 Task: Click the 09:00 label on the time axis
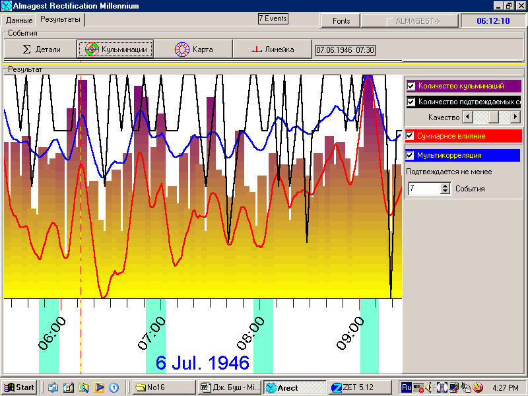[x=350, y=333]
